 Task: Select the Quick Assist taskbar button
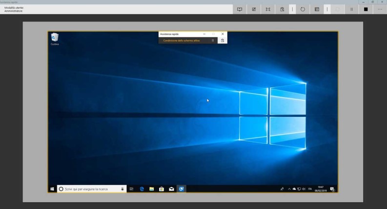point(181,189)
